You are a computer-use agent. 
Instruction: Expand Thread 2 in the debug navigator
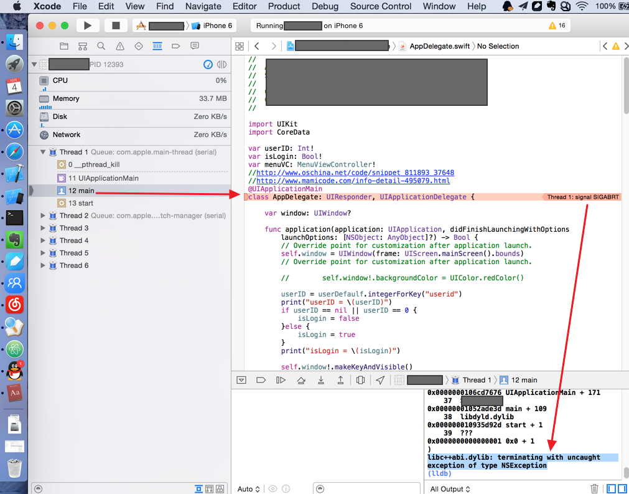click(x=43, y=216)
